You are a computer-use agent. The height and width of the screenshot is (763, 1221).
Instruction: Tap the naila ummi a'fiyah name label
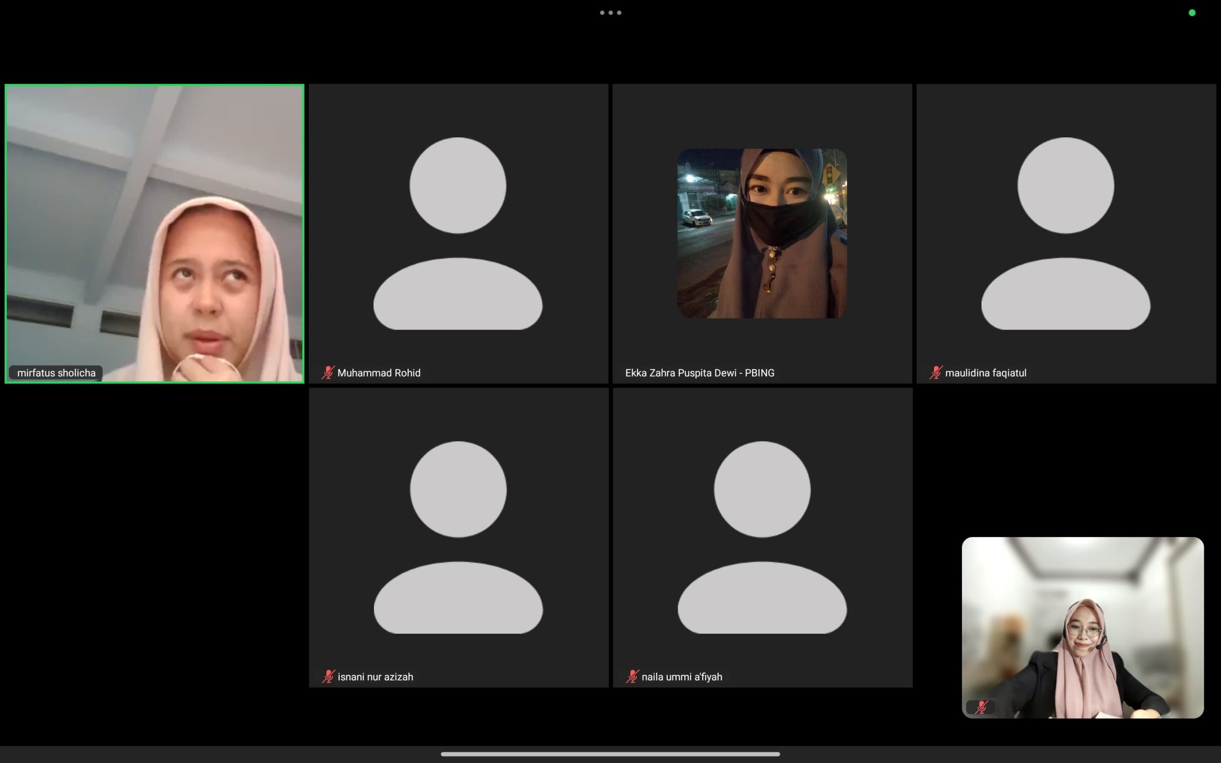[682, 677]
